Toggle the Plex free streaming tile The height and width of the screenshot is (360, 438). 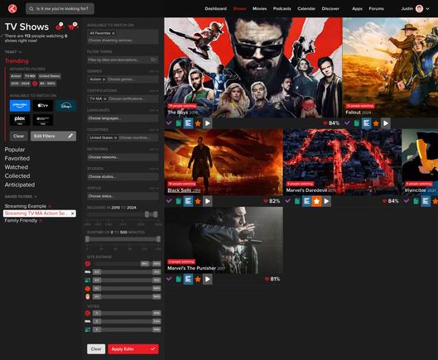click(20, 119)
